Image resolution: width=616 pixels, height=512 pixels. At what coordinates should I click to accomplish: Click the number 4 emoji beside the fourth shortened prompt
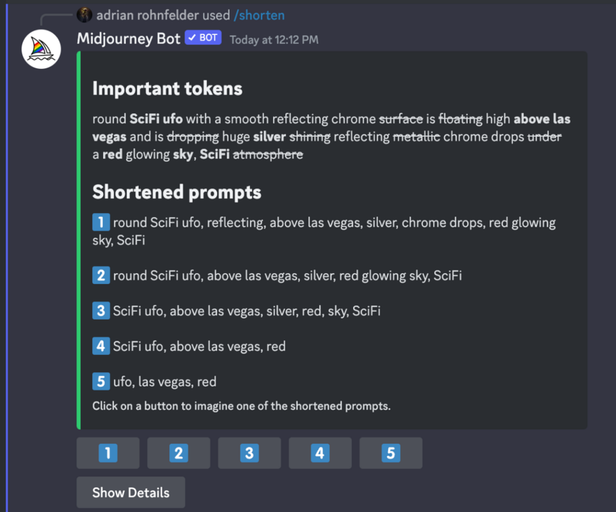click(101, 347)
